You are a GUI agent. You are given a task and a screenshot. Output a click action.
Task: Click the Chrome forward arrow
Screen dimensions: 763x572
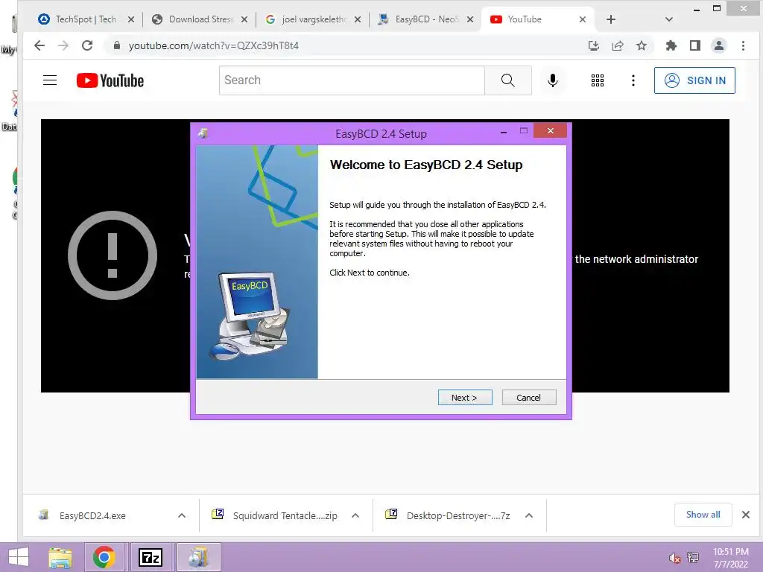pyautogui.click(x=63, y=45)
